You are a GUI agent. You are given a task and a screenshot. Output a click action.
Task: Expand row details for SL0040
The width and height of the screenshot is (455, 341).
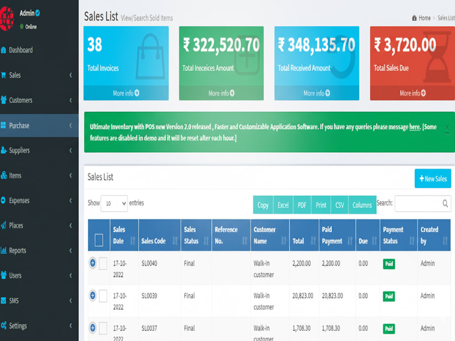pos(92,263)
